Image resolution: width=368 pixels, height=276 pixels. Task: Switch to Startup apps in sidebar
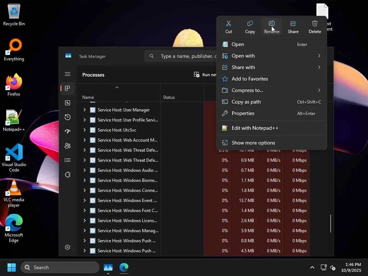68,132
